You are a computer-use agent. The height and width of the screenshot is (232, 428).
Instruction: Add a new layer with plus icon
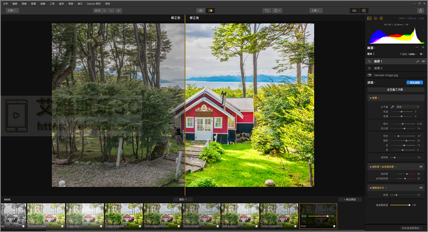pyautogui.click(x=423, y=47)
